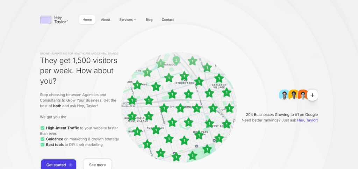The image size is (358, 169).
Task: Click the star marker over Carleton Village
Action: [219, 78]
